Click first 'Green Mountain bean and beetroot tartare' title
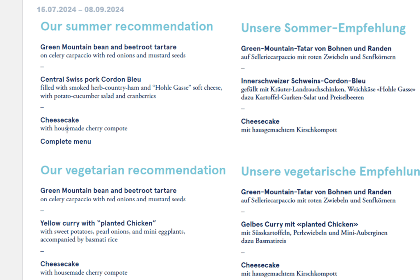420x280 pixels. coord(108,47)
